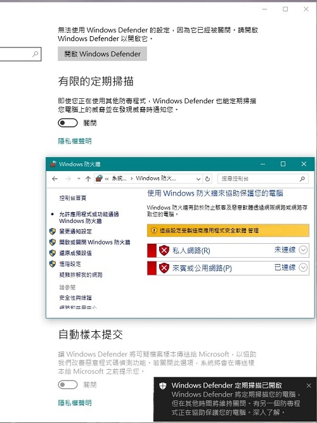Open 開啟或關閉 Windows 防火牆 link
The height and width of the screenshot is (423, 317).
click(x=94, y=242)
